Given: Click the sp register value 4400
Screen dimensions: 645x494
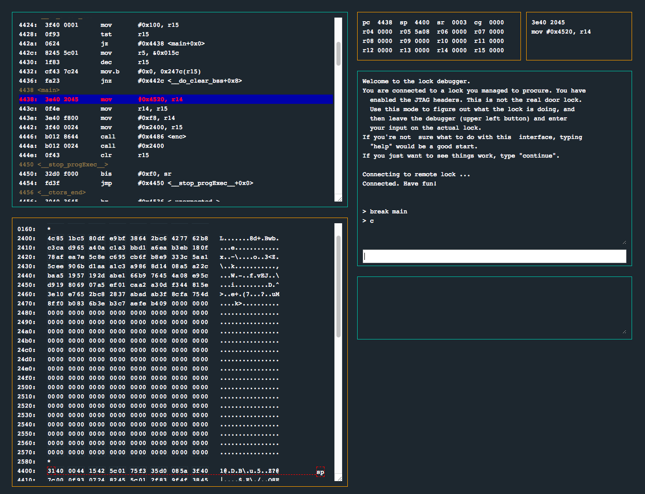Looking at the screenshot, I should tap(422, 22).
